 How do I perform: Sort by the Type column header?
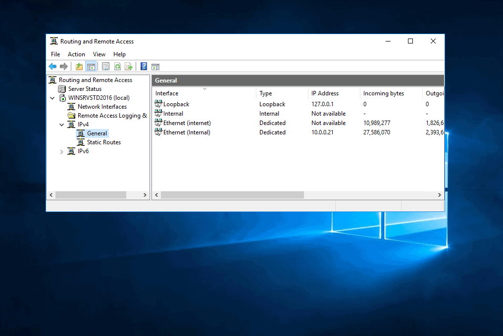pos(282,93)
